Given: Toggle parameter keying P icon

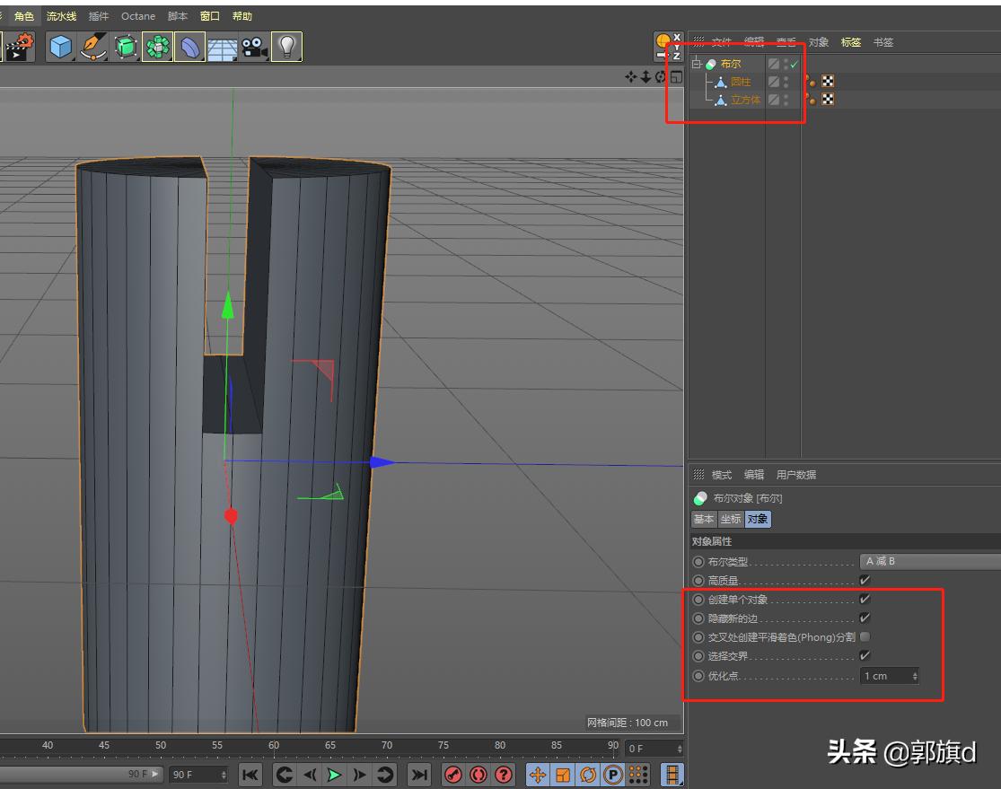Looking at the screenshot, I should coord(613,775).
